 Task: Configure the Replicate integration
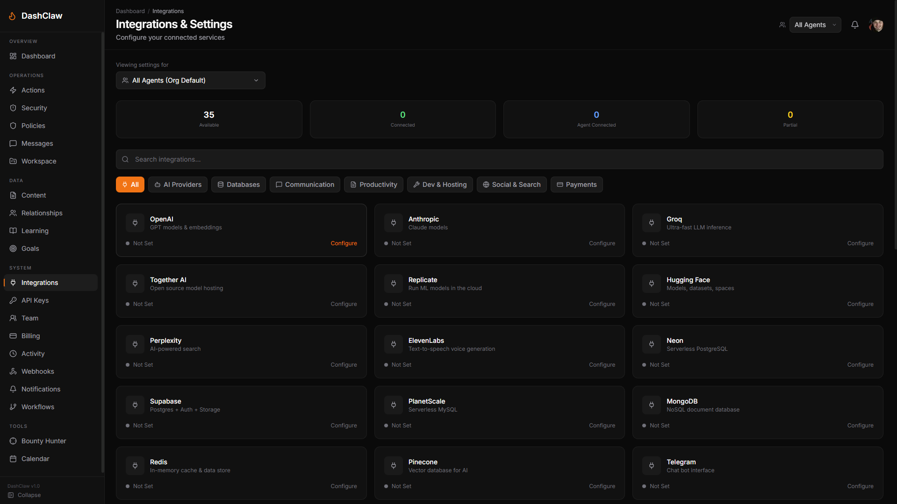pyautogui.click(x=602, y=304)
